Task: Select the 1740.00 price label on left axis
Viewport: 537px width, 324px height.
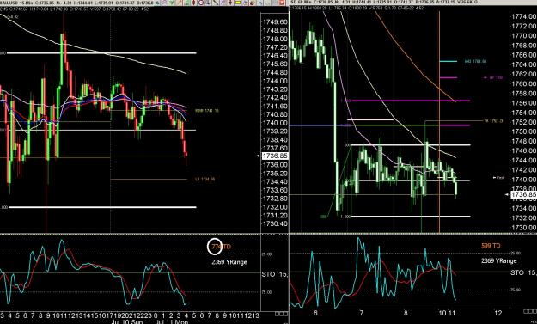Action: 275,123
